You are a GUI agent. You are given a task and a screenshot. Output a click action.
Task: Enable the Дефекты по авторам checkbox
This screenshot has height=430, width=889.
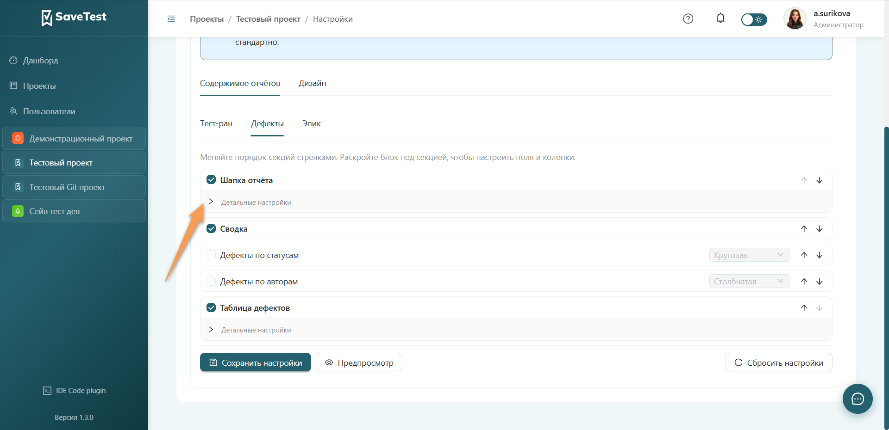click(x=211, y=281)
